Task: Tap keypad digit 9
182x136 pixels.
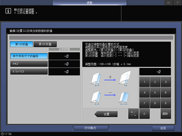Action: pyautogui.click(x=166, y=103)
